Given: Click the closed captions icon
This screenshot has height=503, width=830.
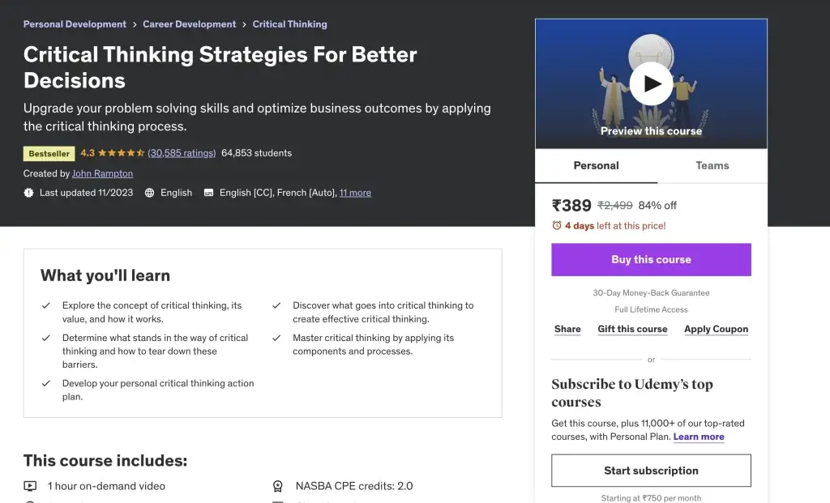Looking at the screenshot, I should pos(208,193).
